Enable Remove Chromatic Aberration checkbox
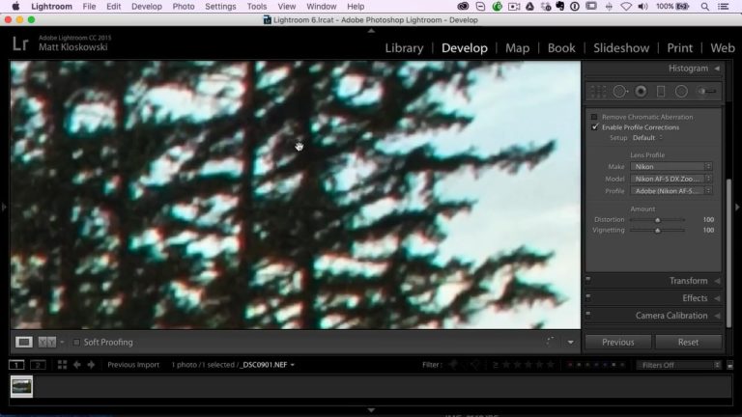 pos(594,117)
